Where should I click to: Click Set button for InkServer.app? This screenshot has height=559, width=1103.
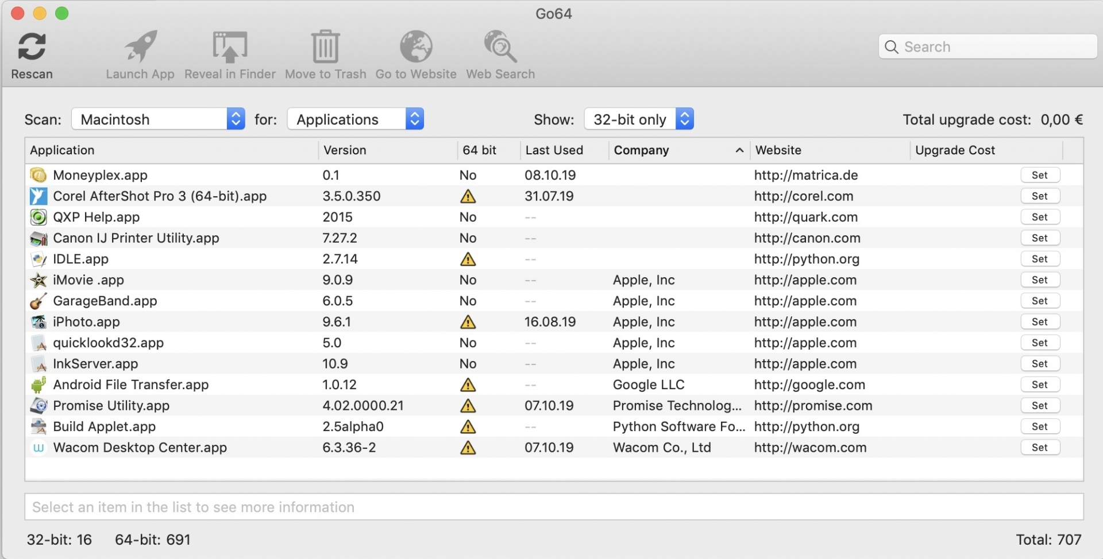tap(1040, 364)
